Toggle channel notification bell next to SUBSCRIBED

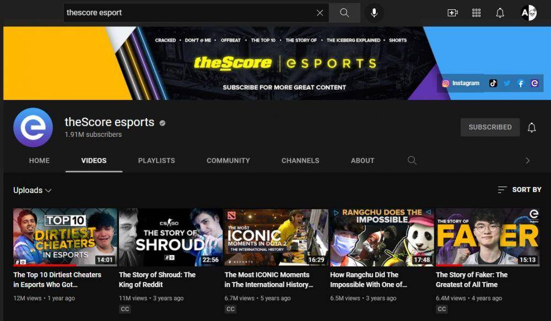click(x=532, y=127)
